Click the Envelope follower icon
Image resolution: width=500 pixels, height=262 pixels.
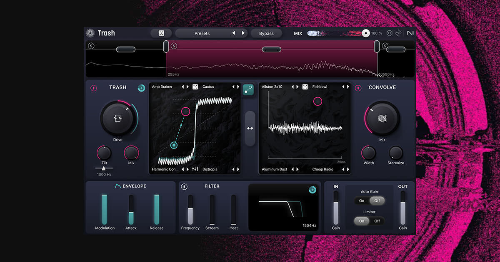pyautogui.click(x=118, y=186)
